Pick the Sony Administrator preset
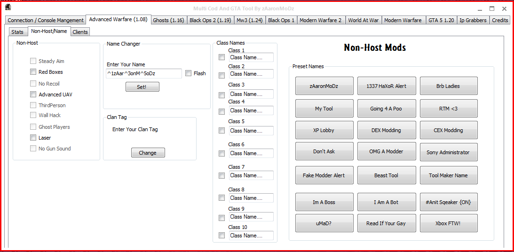Viewport: 514px width, 252px height. (449, 152)
